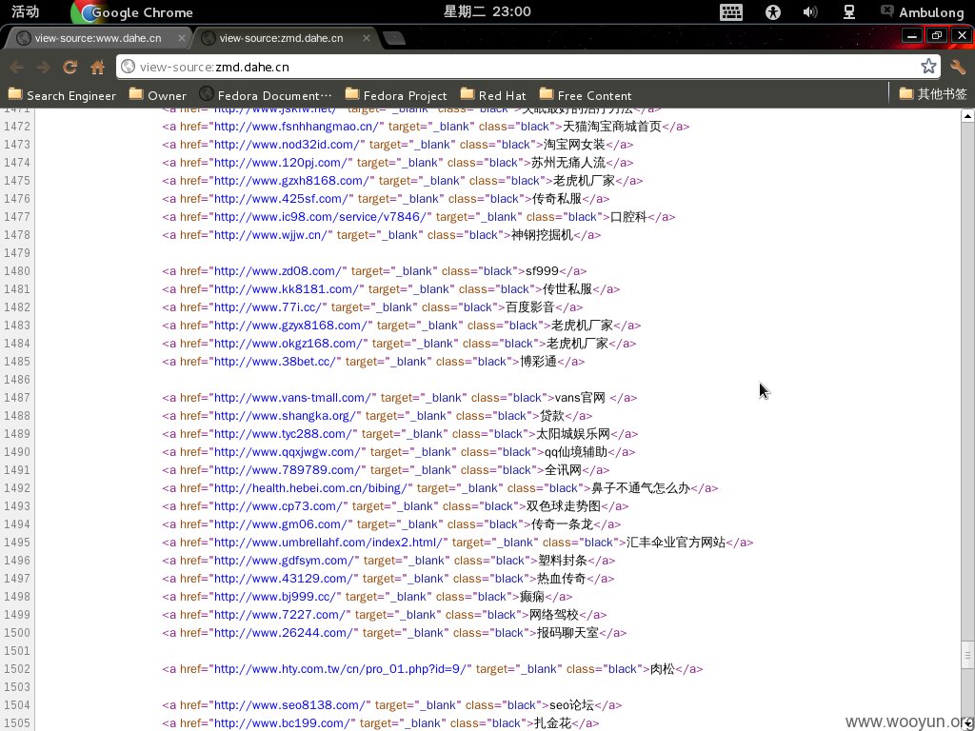This screenshot has width=975, height=731.
Task: Click the text 报码聊天室 on line 1500
Action: 567,633
